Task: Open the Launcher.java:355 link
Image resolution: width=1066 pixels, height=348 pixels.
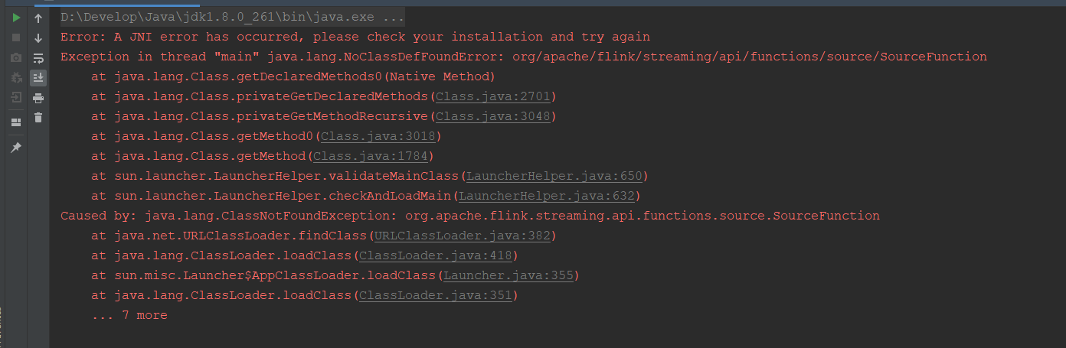Action: pyautogui.click(x=507, y=275)
